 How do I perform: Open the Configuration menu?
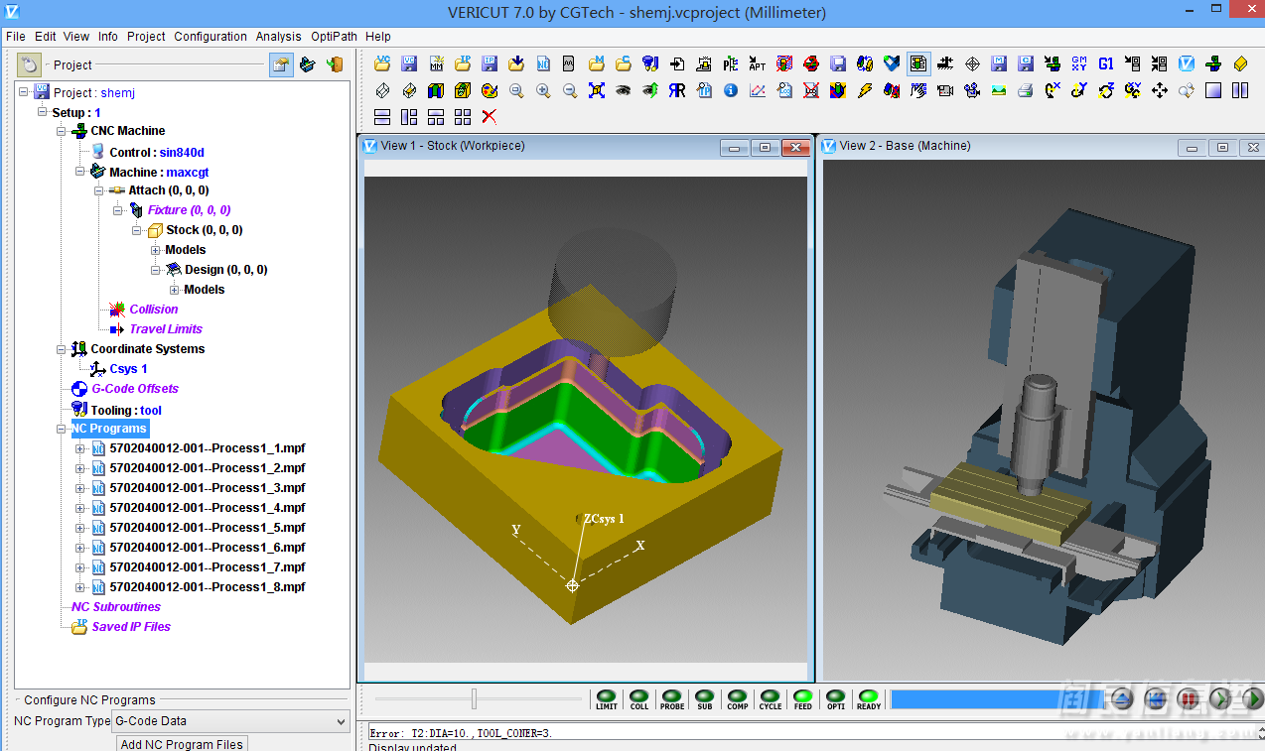point(211,37)
